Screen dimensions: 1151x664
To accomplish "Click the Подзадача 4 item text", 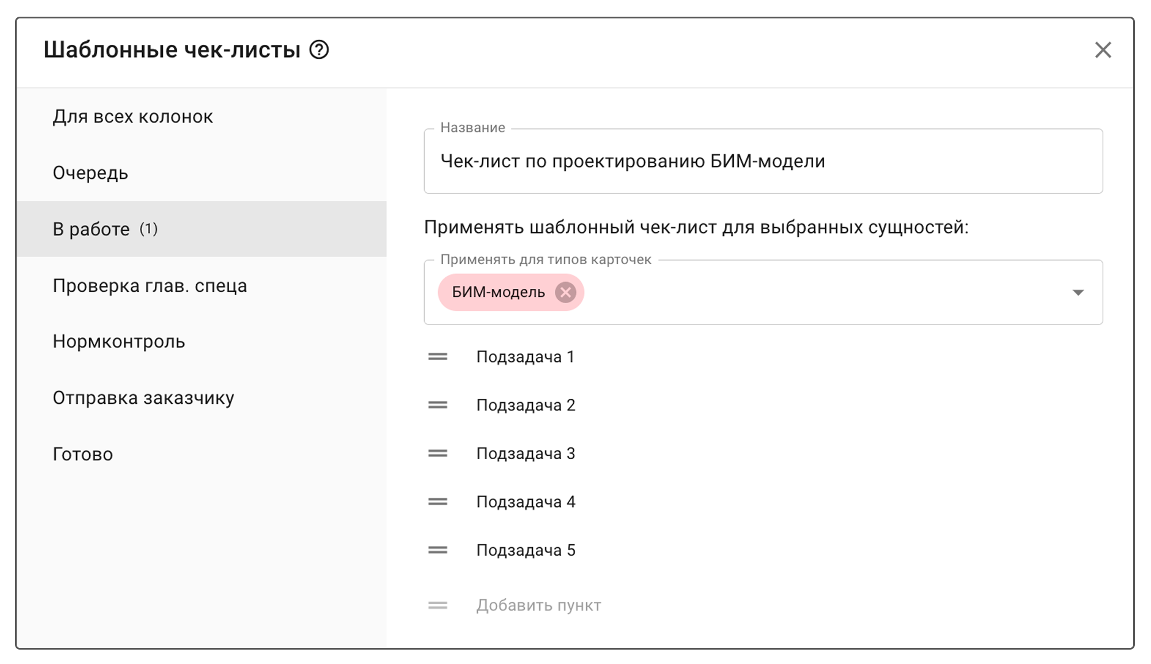I will [525, 502].
